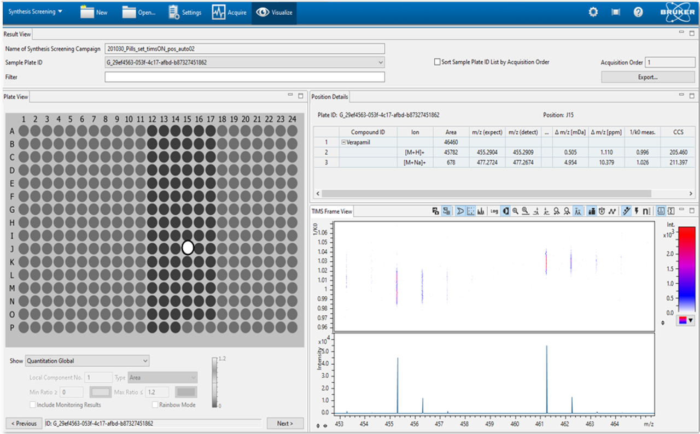Image resolution: width=700 pixels, height=434 pixels.
Task: Collapse the Verapamil compound row
Action: coord(345,142)
